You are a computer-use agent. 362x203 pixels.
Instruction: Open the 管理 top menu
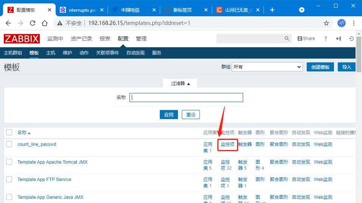click(141, 39)
